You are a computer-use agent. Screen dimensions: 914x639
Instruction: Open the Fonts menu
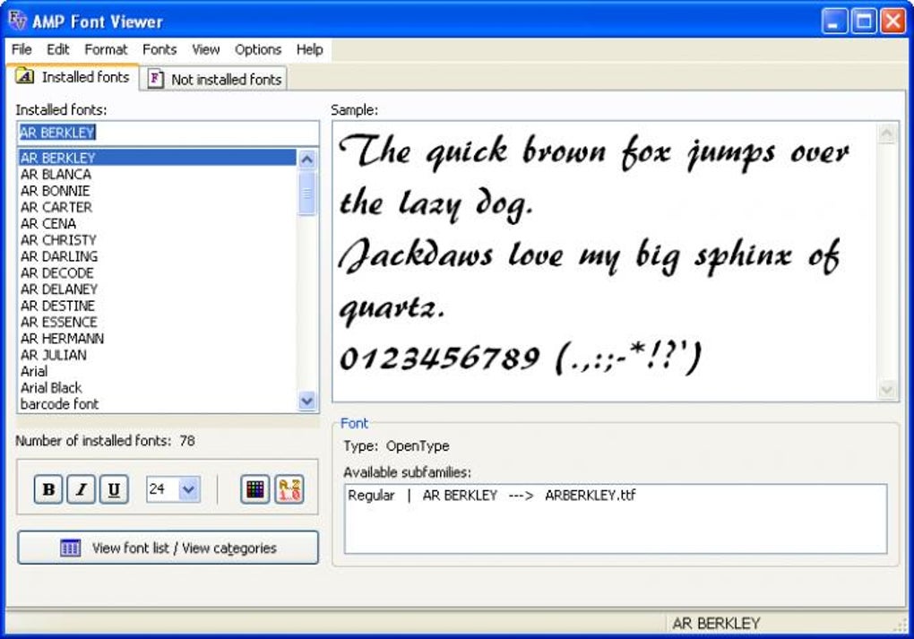click(160, 49)
